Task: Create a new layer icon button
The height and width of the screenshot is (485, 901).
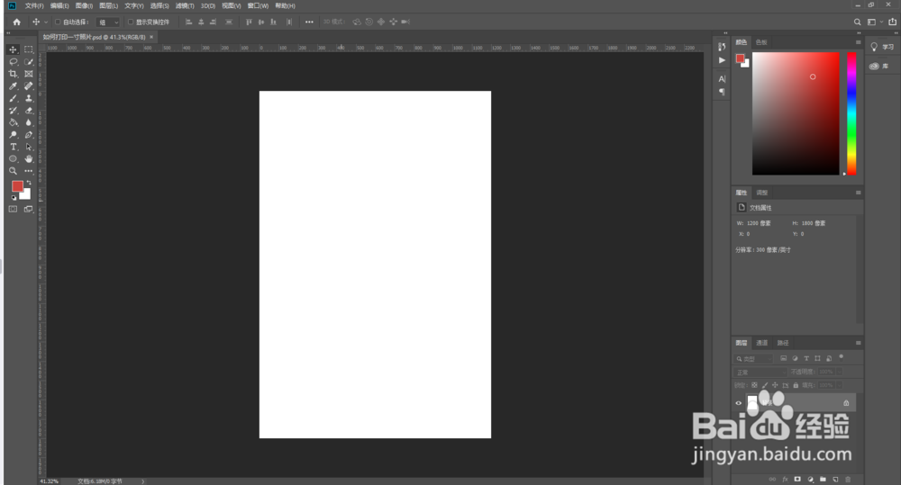Action: 835,479
